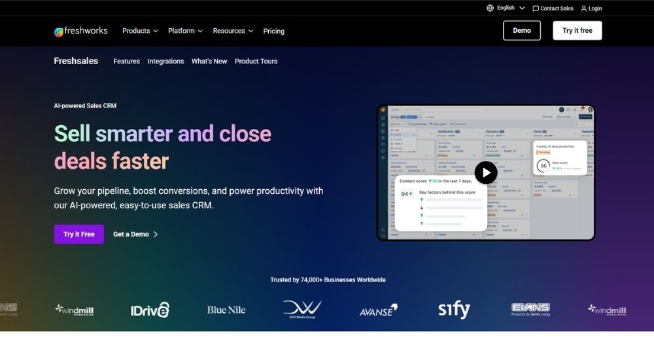654x360 pixels.
Task: Click the Sify logo
Action: click(x=454, y=310)
